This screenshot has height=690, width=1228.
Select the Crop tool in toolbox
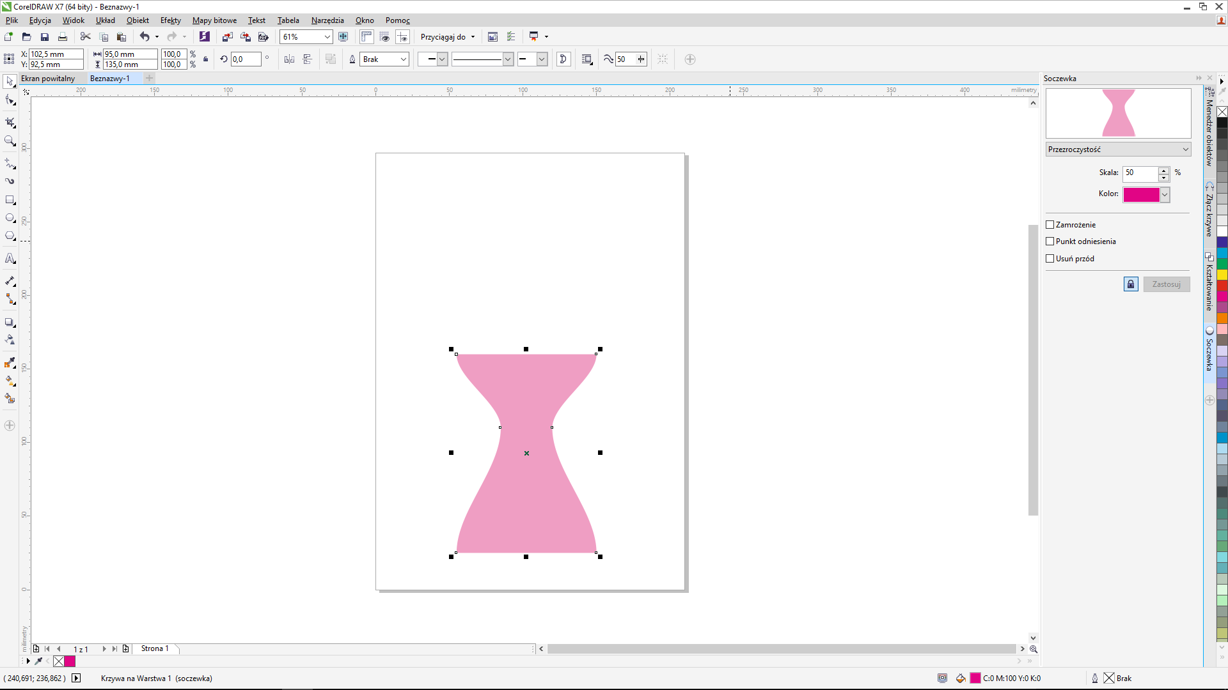pos(10,121)
